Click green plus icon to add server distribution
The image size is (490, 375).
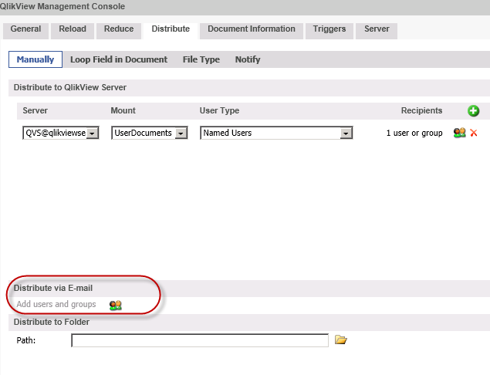tap(474, 110)
